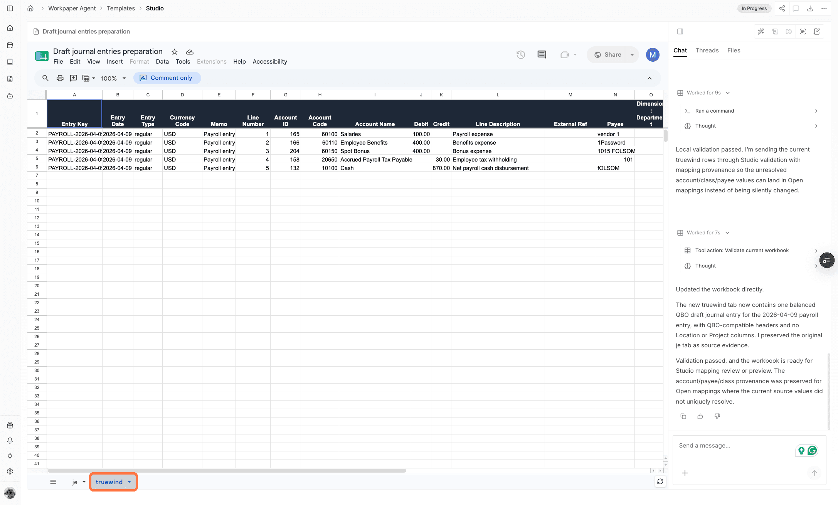Toggle the left sidebar panel icon

click(x=10, y=8)
